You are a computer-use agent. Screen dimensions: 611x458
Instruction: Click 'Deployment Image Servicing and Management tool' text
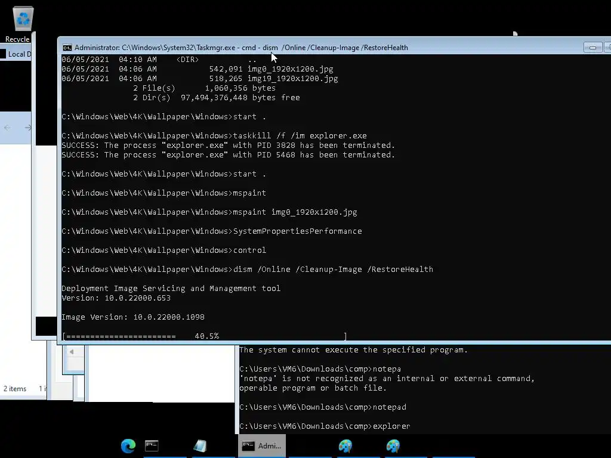click(x=171, y=289)
